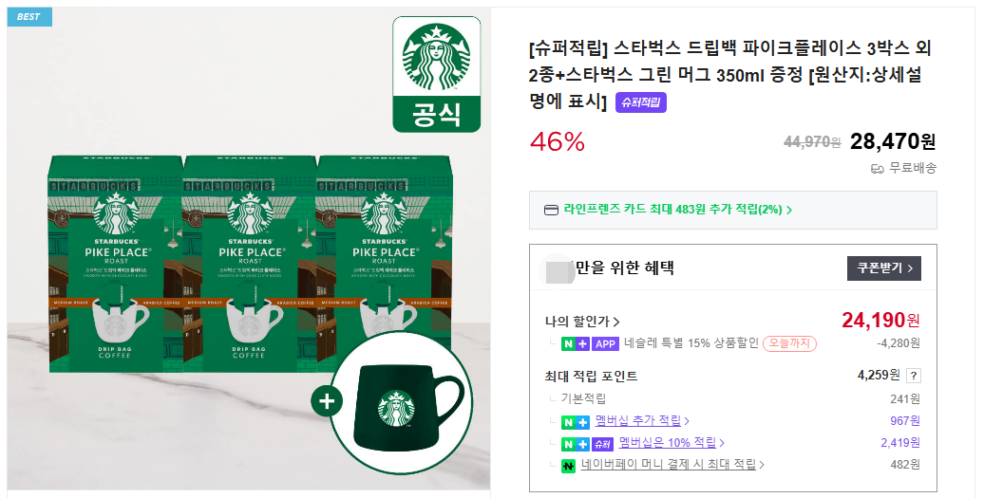Open the 멤버십 추가 적립 link
The height and width of the screenshot is (498, 984).
642,421
